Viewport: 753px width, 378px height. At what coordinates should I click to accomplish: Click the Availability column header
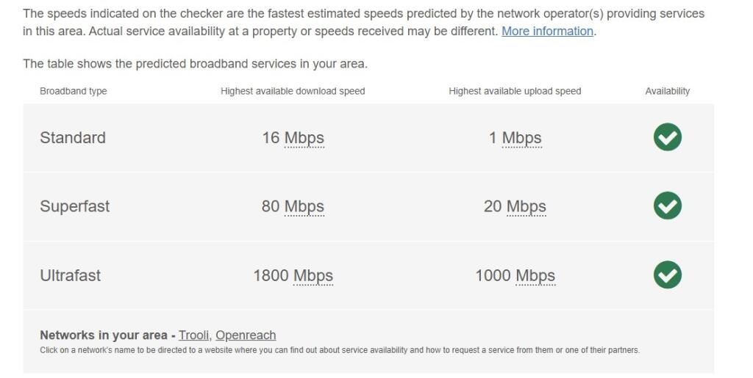pyautogui.click(x=667, y=91)
